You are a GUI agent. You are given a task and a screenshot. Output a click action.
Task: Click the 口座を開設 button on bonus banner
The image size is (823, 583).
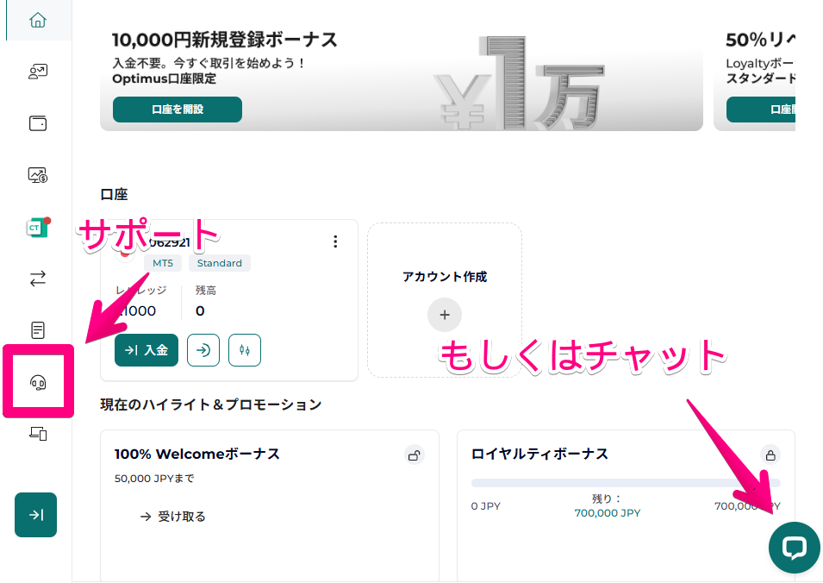(x=177, y=110)
